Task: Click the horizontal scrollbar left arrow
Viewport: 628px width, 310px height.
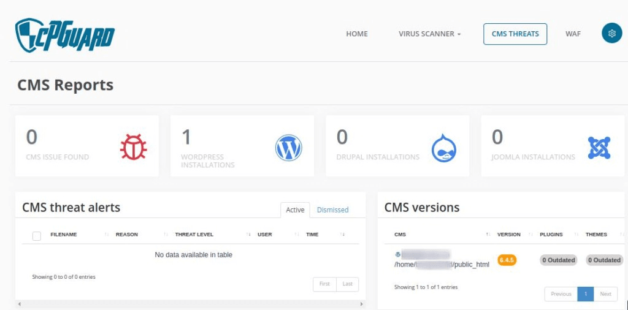Action: [19, 304]
